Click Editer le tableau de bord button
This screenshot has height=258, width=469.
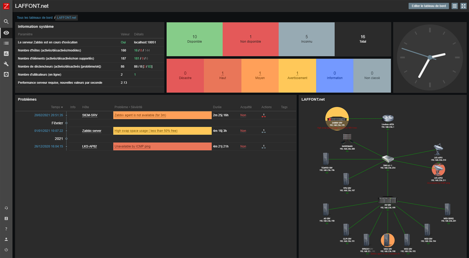[x=429, y=6]
